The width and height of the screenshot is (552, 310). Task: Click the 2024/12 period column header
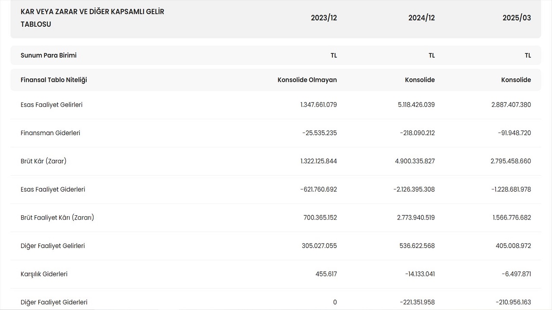click(421, 18)
